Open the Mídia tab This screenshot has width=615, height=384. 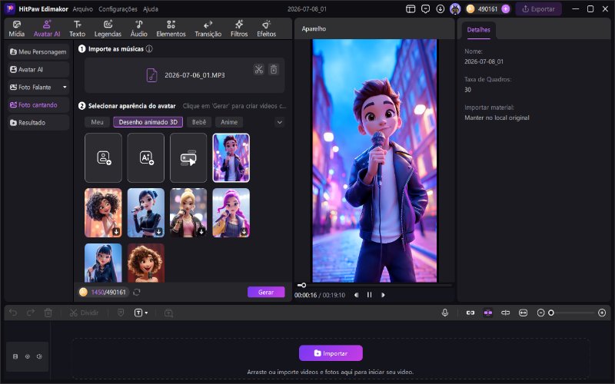tap(16, 29)
